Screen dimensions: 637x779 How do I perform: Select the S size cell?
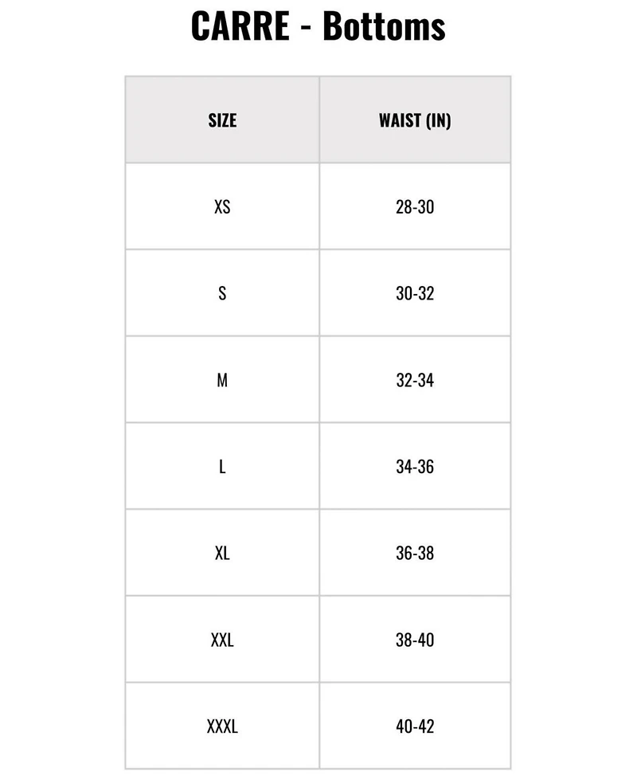[x=222, y=293]
